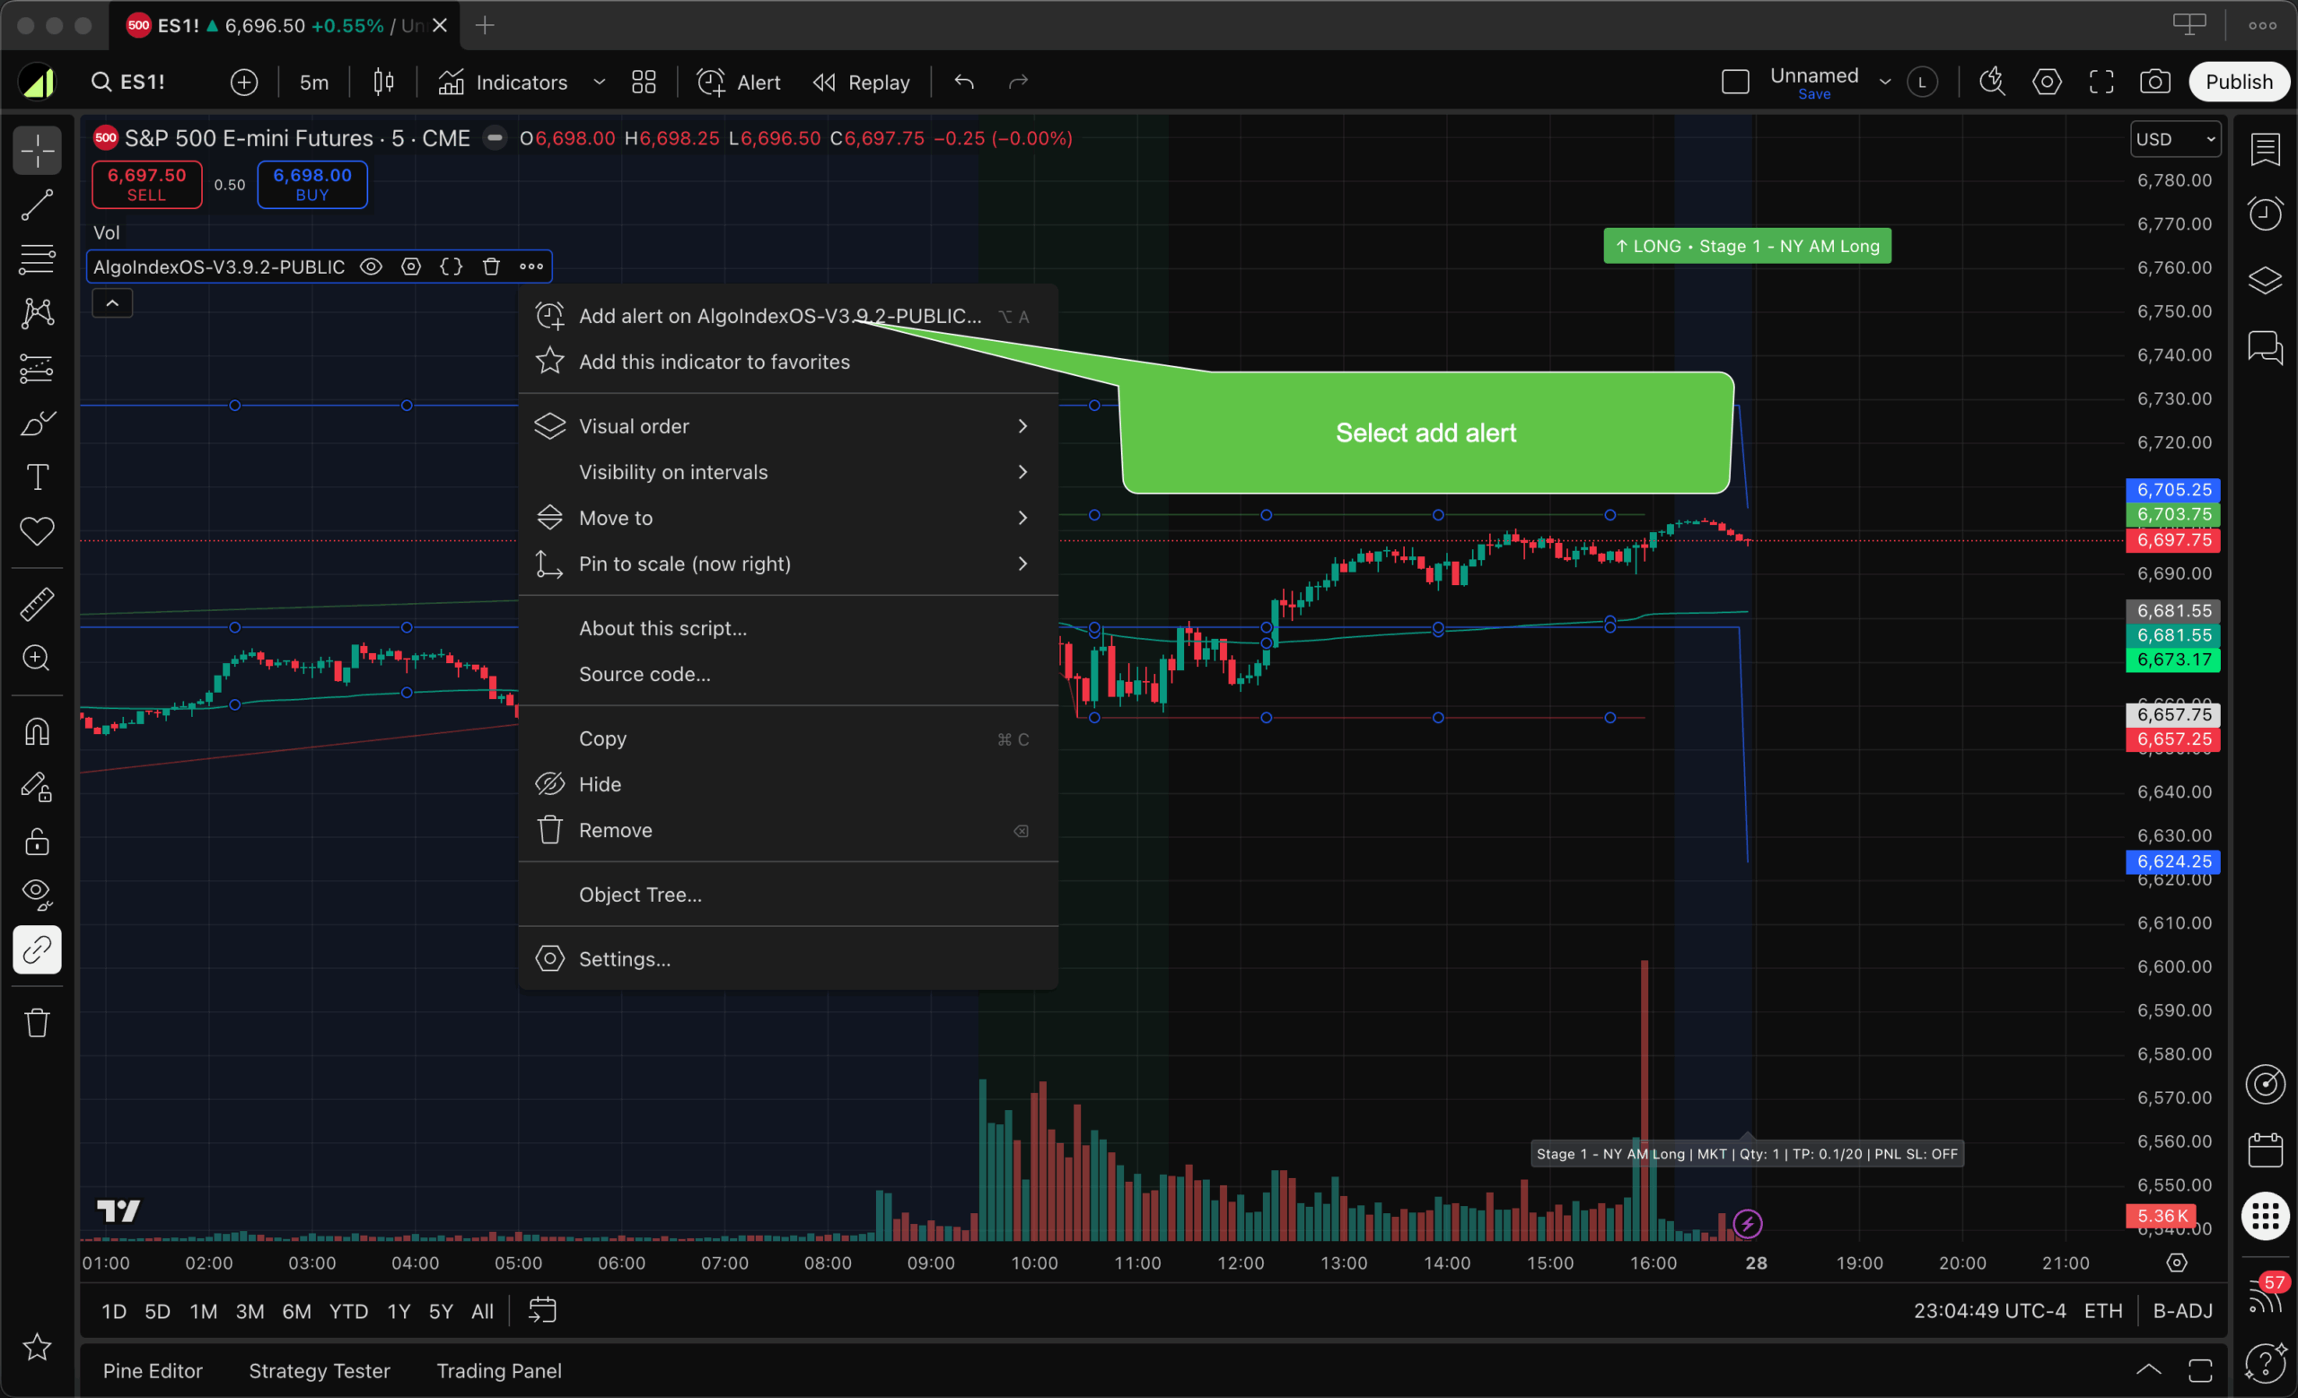2298x1398 pixels.
Task: Open the layout grid selector icon
Action: coord(644,82)
